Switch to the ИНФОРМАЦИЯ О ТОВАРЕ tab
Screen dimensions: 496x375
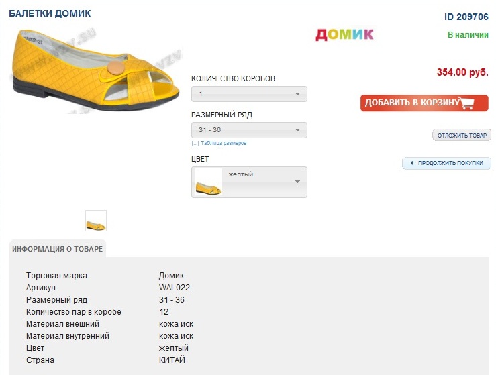click(x=58, y=249)
